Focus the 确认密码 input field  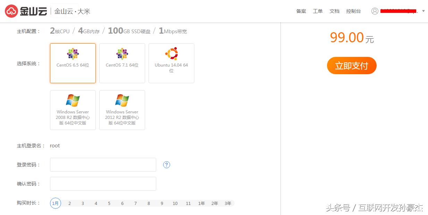point(103,184)
